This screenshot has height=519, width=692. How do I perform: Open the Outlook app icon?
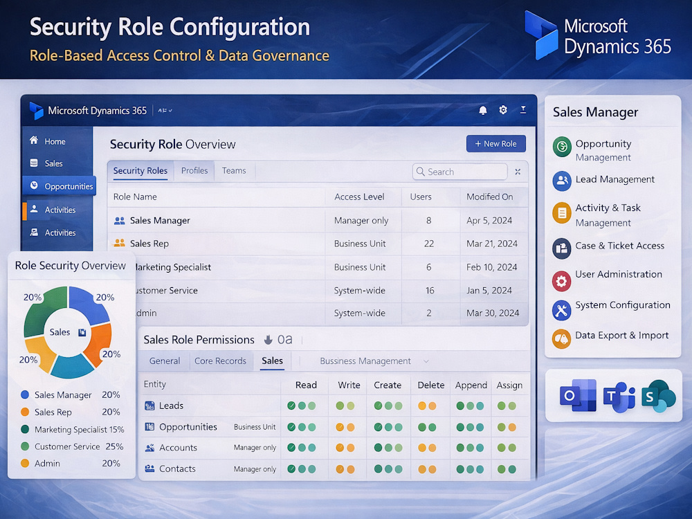[x=578, y=395]
